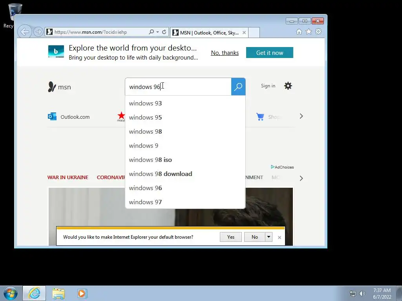Select the MSN | Outlook, Office tab

[x=209, y=33]
